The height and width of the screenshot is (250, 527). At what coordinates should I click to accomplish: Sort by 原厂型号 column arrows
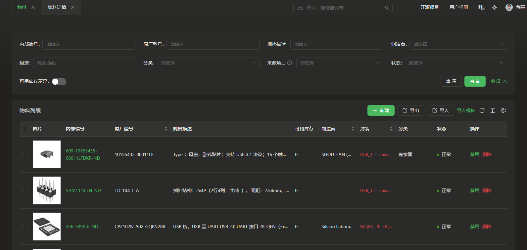point(166,129)
